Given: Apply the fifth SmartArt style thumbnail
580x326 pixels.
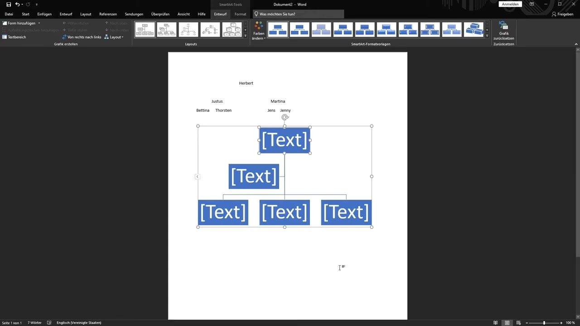Looking at the screenshot, I should 365,30.
